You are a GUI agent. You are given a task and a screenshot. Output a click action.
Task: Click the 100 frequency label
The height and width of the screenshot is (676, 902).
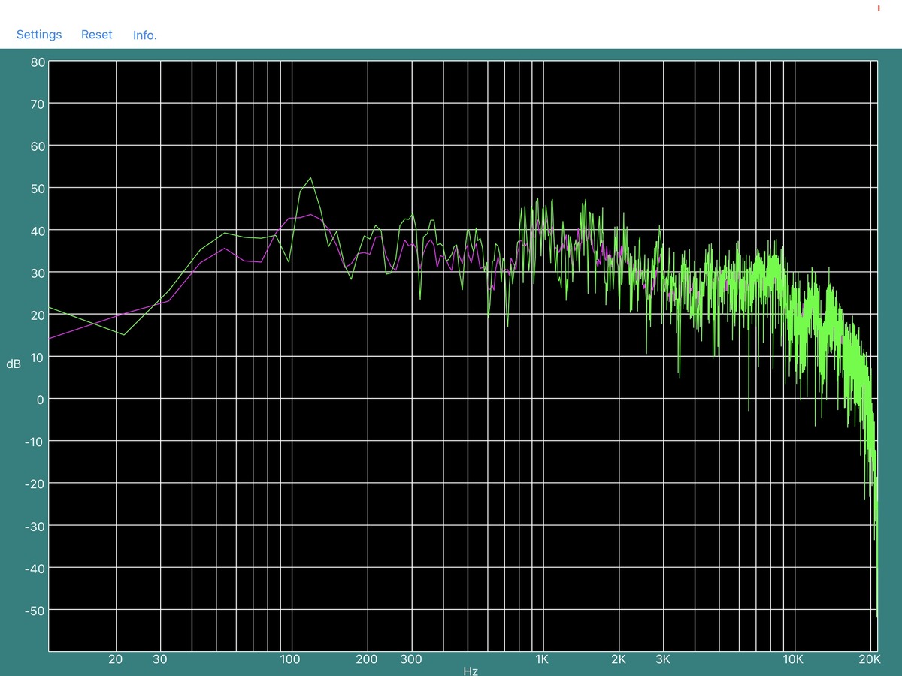[x=290, y=659]
